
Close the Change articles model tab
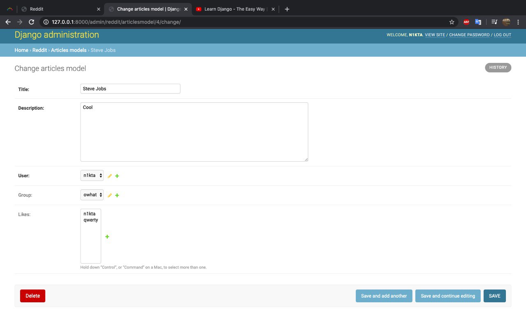coord(186,9)
